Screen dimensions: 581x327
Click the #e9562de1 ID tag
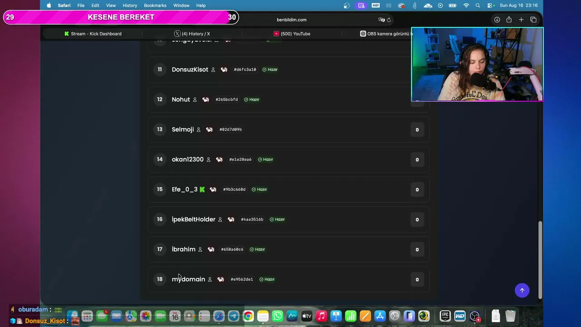coord(242,279)
